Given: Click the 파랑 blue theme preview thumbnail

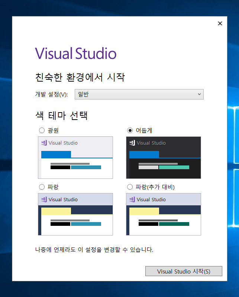Looking at the screenshot, I should click(x=75, y=214).
